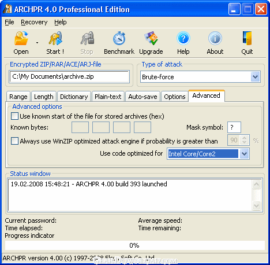
Task: Click the second Known bytes box
Action: (101, 127)
